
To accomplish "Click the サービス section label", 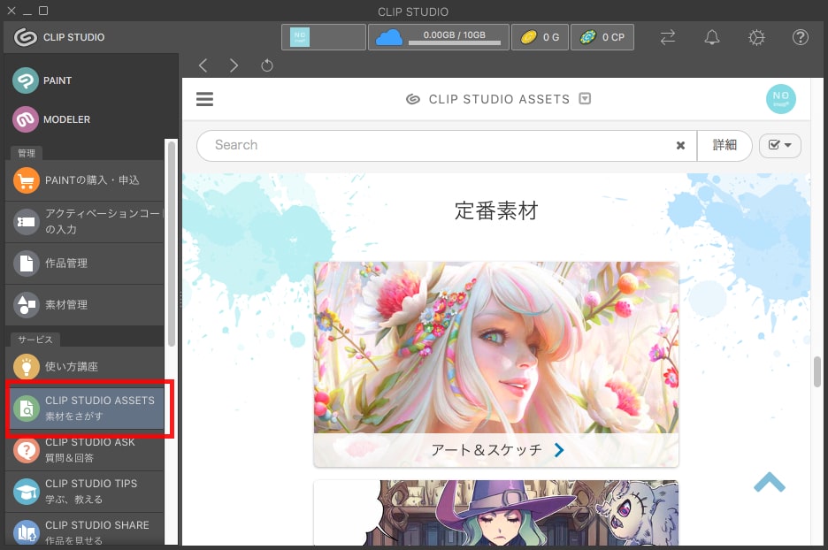I will [x=34, y=340].
